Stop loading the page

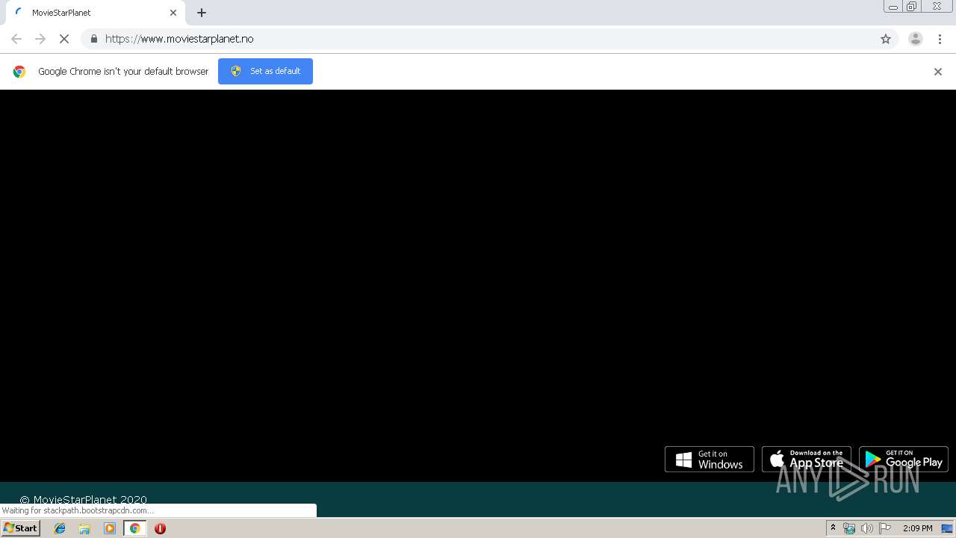64,39
